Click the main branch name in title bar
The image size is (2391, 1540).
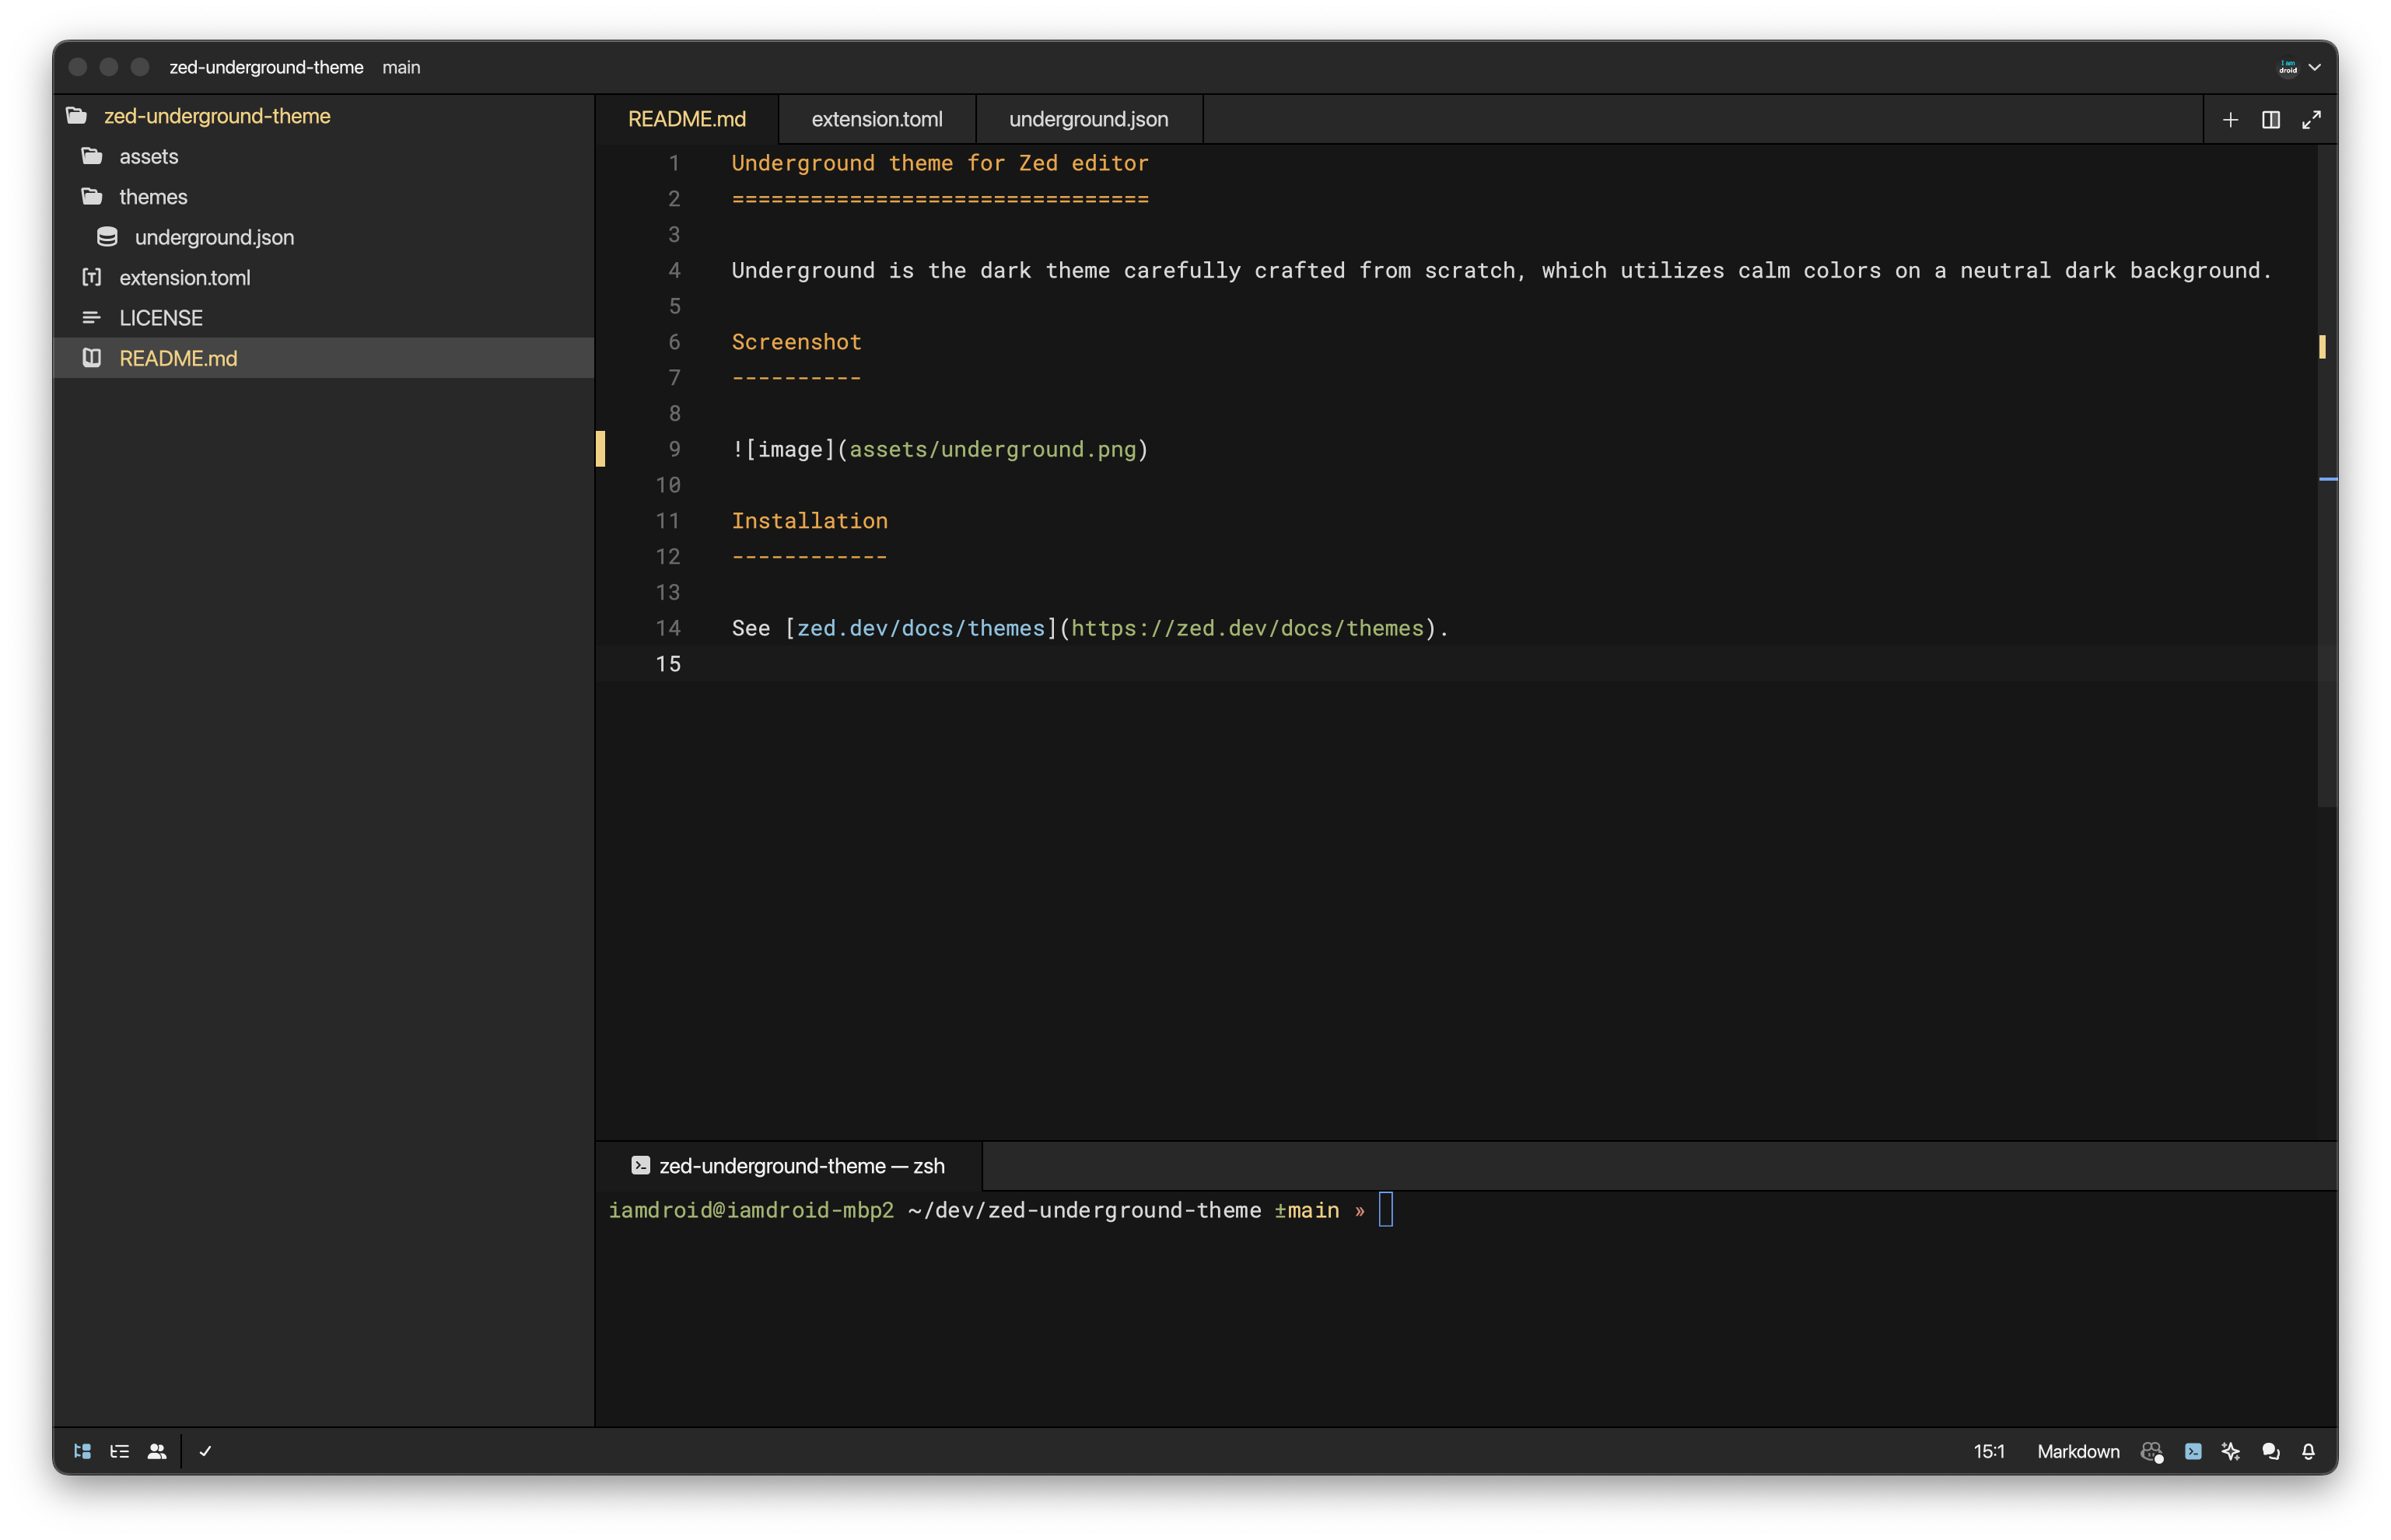pyautogui.click(x=401, y=67)
